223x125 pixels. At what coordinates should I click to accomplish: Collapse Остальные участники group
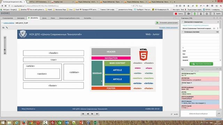point(183,32)
